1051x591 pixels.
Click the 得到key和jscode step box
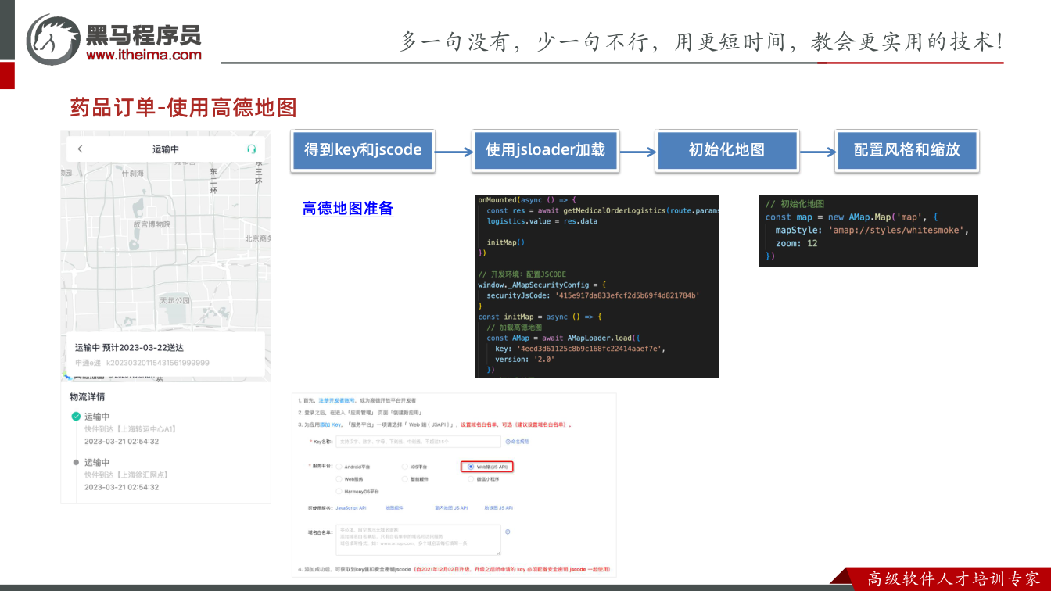[x=363, y=150]
